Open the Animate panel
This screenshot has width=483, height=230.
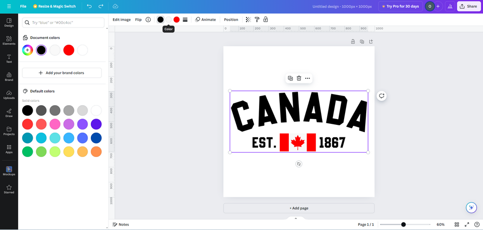(x=206, y=20)
